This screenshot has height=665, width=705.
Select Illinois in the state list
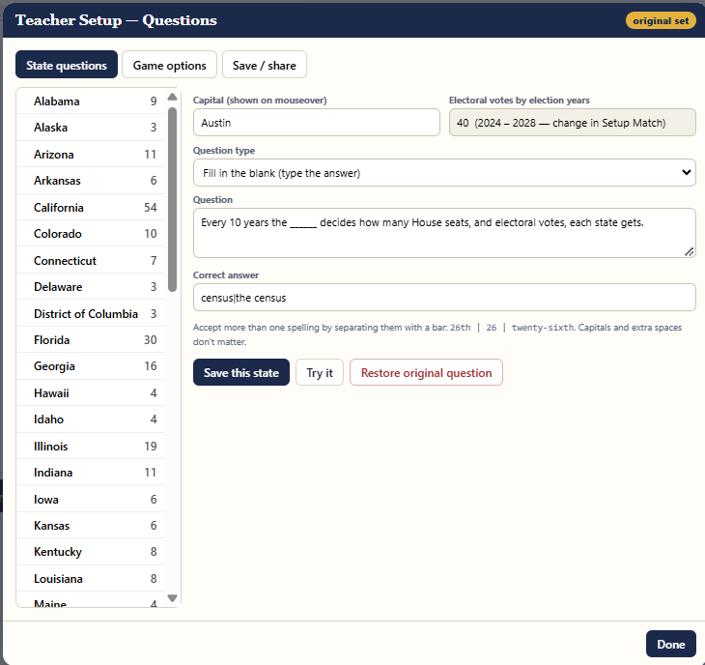[91, 446]
